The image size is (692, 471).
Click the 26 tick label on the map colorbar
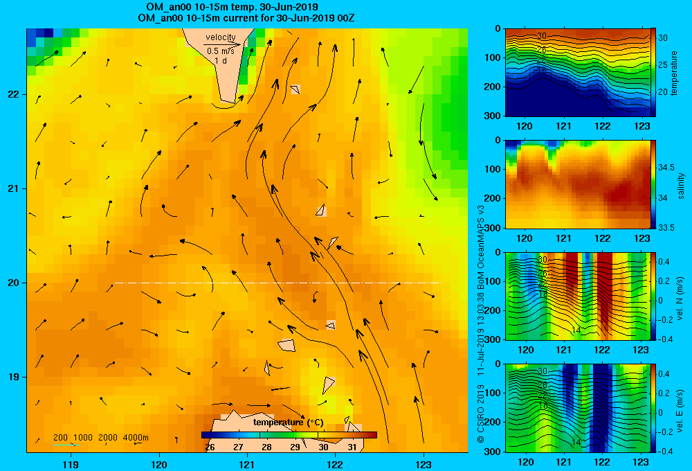pyautogui.click(x=210, y=447)
